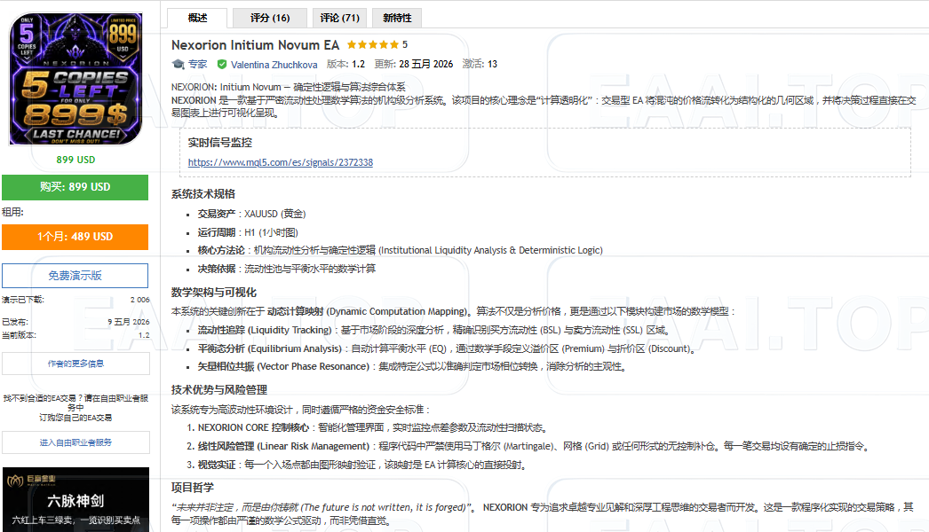The height and width of the screenshot is (532, 929).
Task: Open the Nexorion product logo image
Action: (x=75, y=79)
